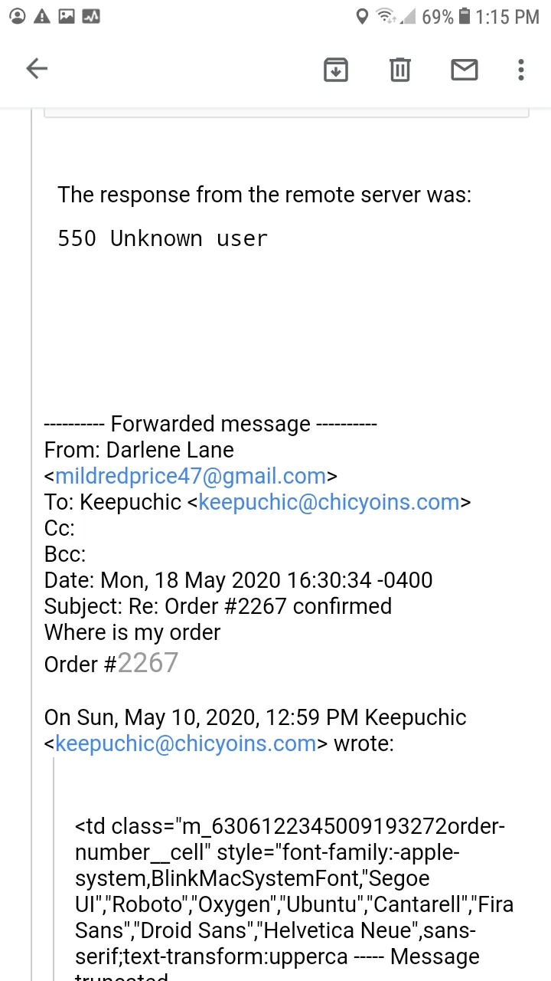The image size is (551, 981).
Task: Tap the Wi-Fi signal status icon
Action: [x=386, y=16]
